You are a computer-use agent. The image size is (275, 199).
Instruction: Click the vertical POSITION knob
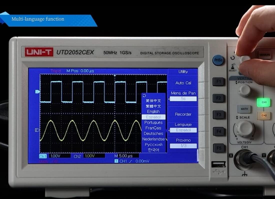click(x=244, y=90)
